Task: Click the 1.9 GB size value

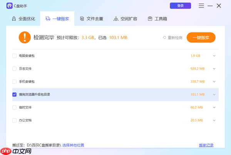Action: pos(195,56)
